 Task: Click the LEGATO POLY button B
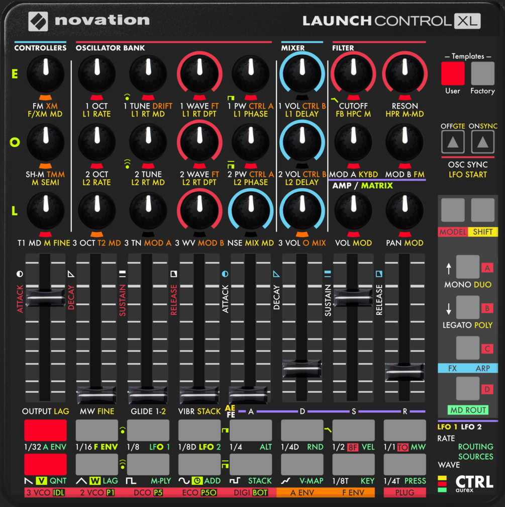[x=468, y=307]
